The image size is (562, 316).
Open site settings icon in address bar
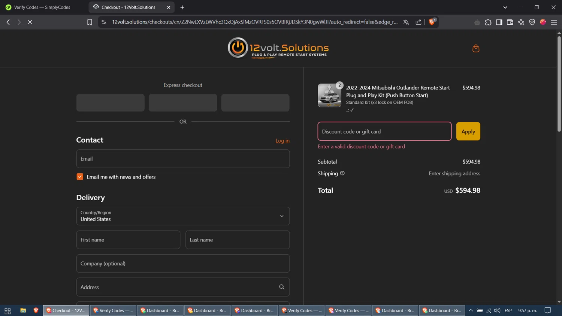104,22
